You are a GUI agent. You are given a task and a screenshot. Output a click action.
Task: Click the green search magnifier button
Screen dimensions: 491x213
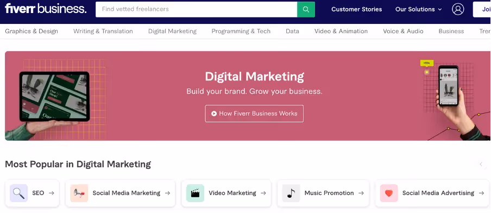pos(306,9)
